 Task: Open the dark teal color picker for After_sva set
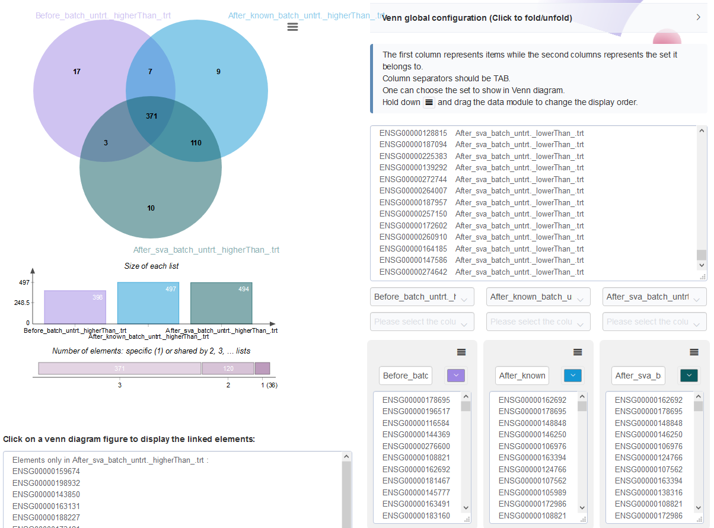[689, 376]
